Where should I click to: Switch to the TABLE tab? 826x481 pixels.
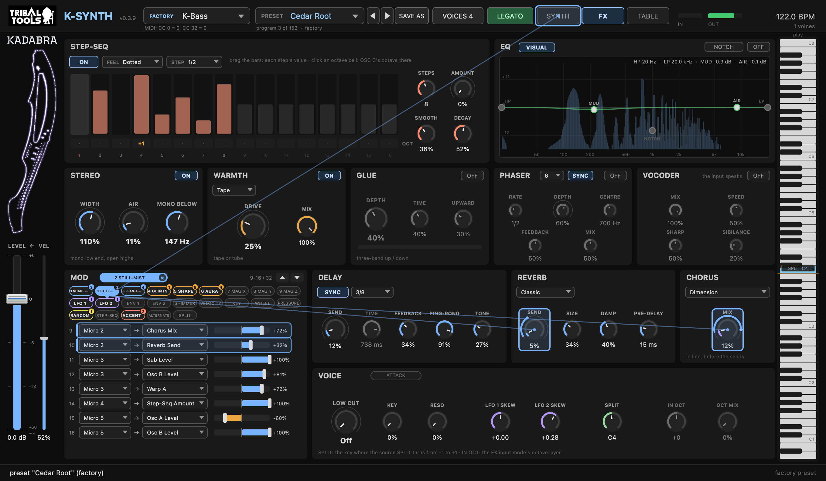pos(648,16)
